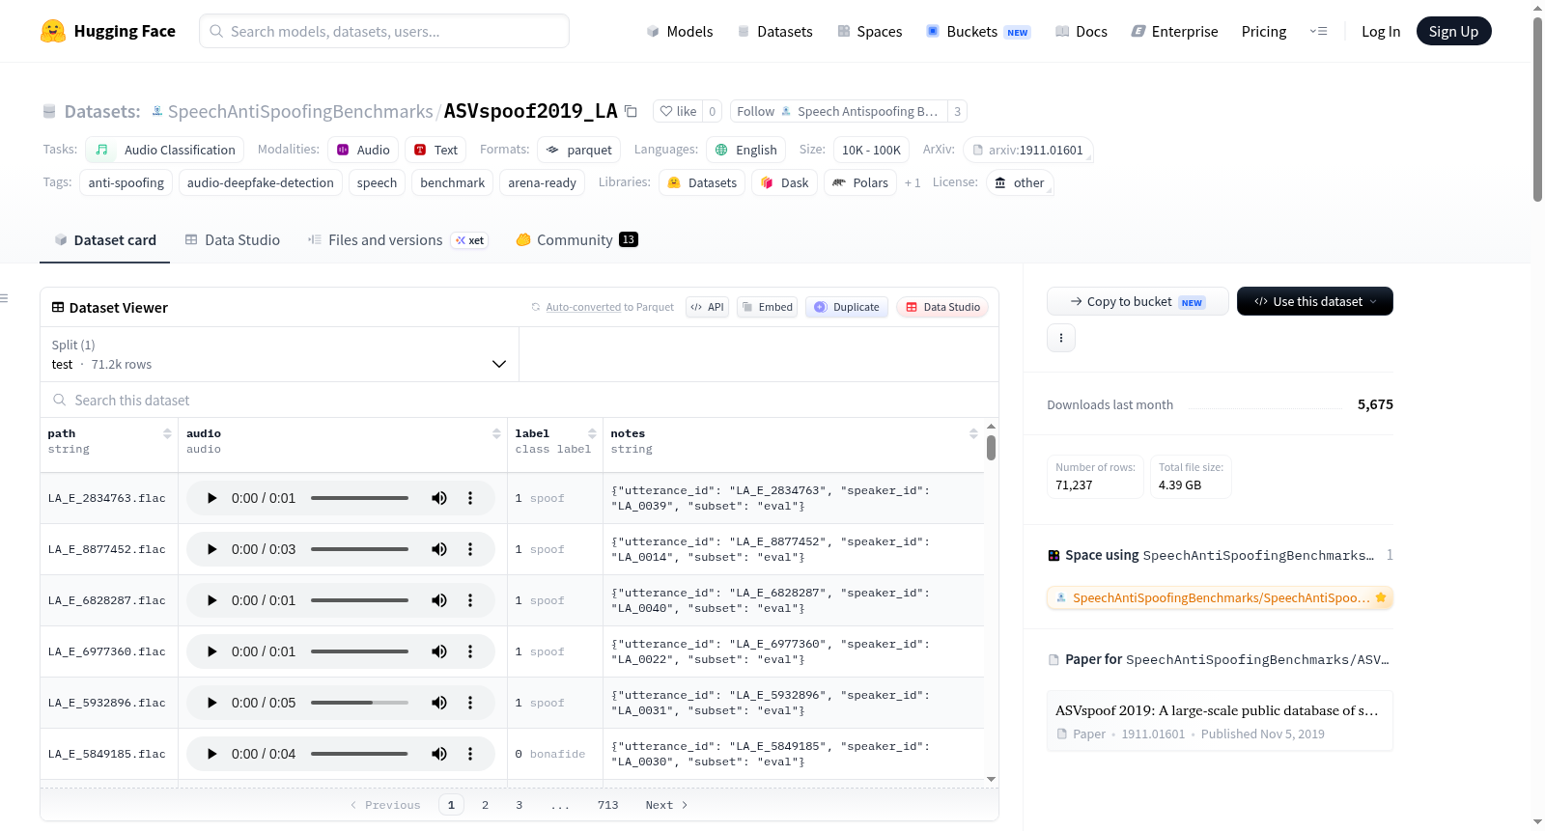The height and width of the screenshot is (831, 1545).
Task: Click the Auto-converted link
Action: pyautogui.click(x=583, y=307)
